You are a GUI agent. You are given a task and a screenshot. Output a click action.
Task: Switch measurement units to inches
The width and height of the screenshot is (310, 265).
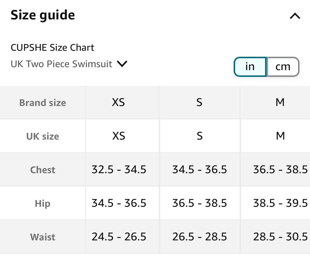(250, 67)
